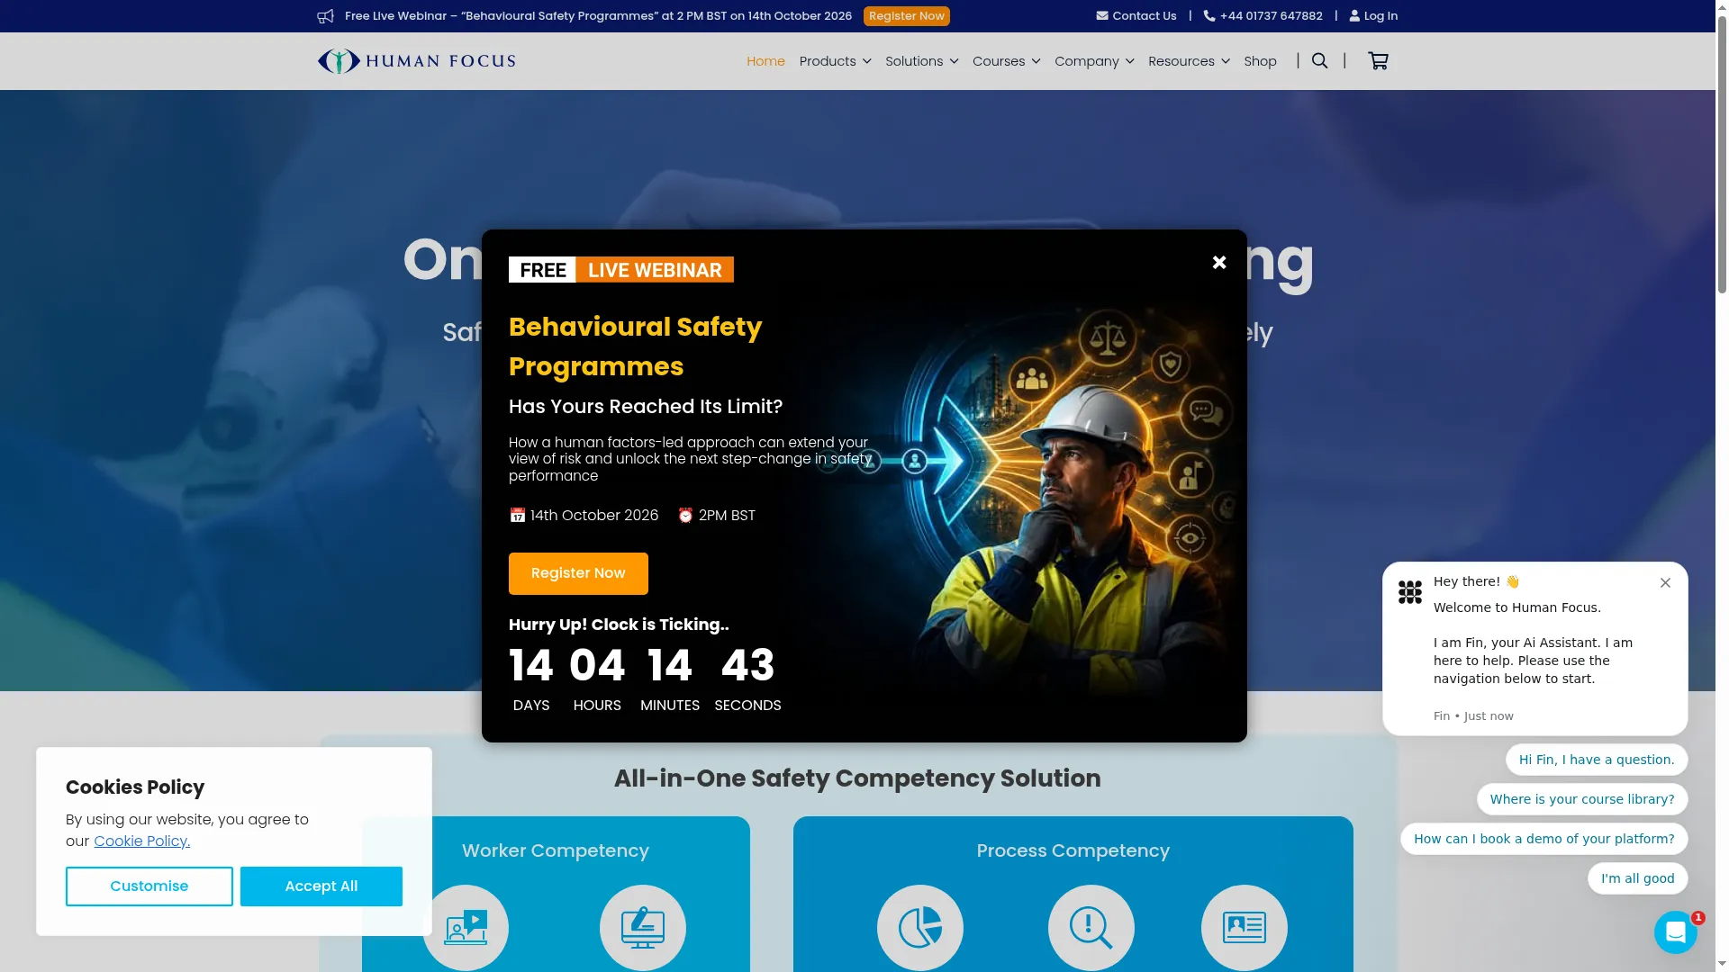This screenshot has width=1729, height=972.
Task: Expand the Solutions dropdown menu
Action: [921, 61]
